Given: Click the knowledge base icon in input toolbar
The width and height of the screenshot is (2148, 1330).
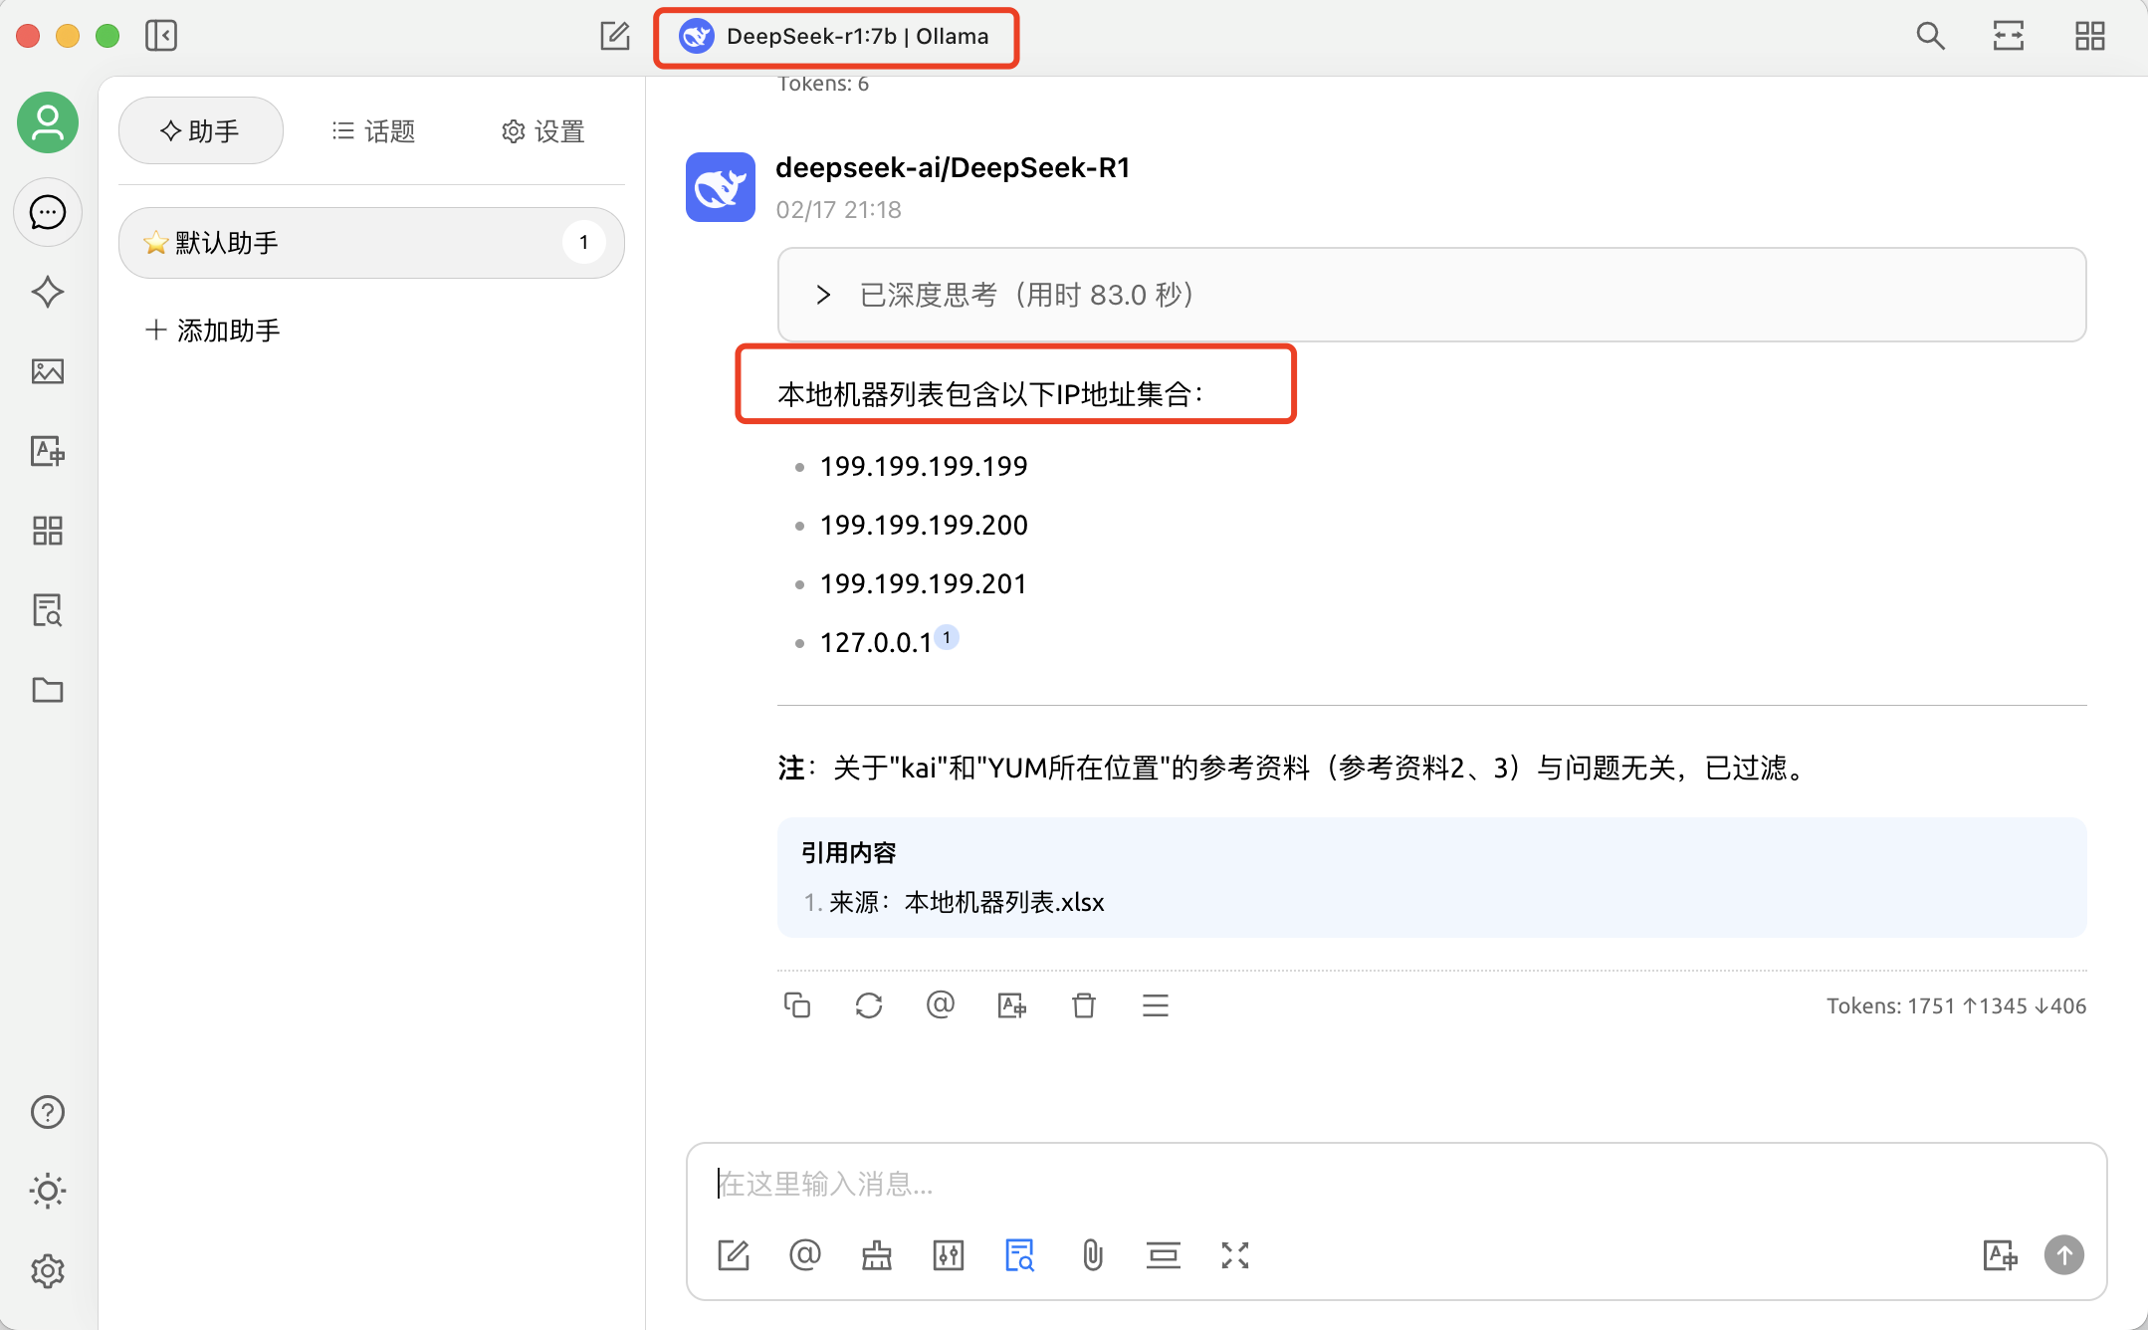Looking at the screenshot, I should click(x=1019, y=1255).
